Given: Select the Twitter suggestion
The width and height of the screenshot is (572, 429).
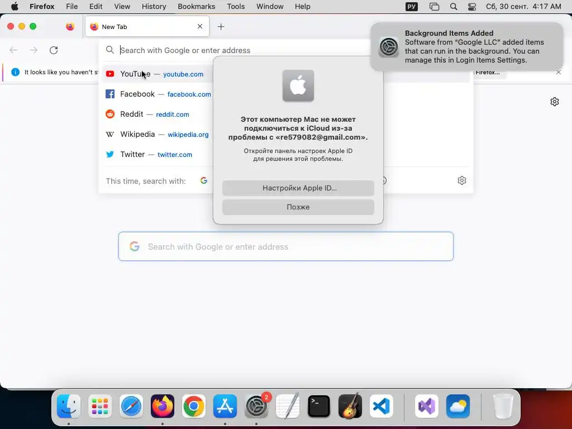Looking at the screenshot, I should point(158,154).
